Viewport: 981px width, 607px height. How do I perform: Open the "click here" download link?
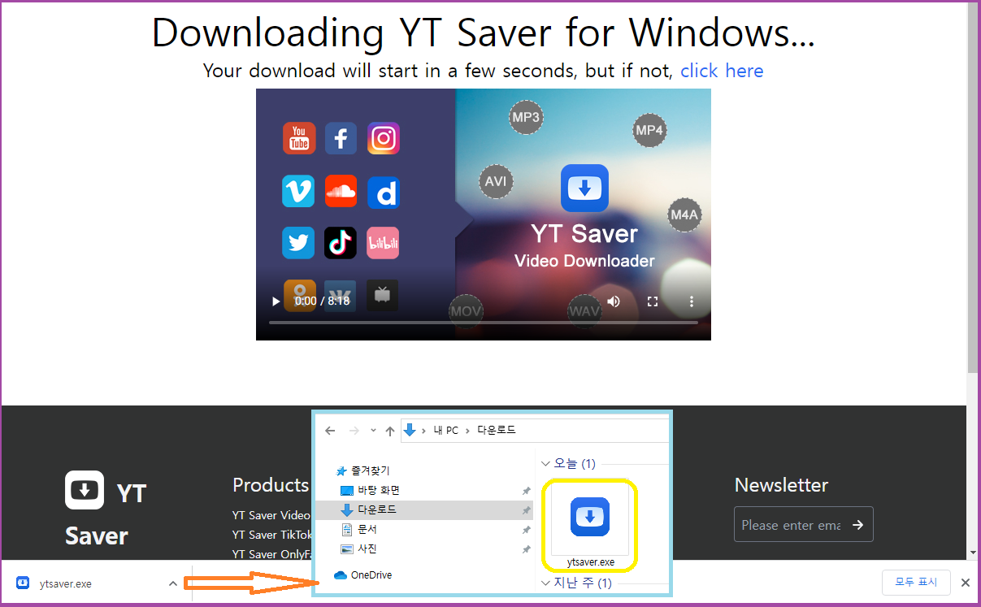click(722, 71)
